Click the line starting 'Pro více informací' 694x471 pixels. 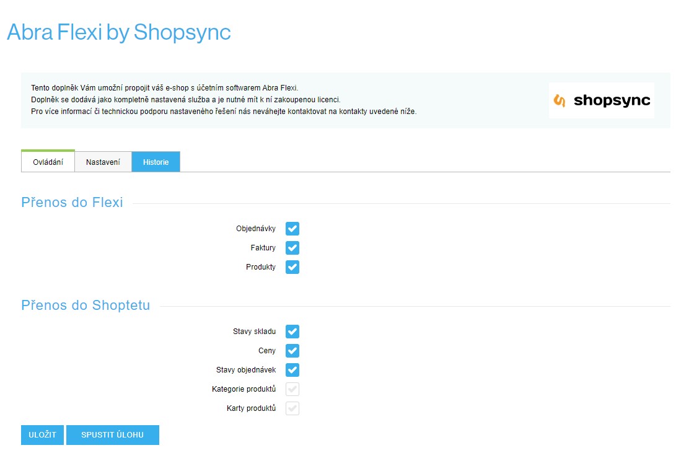(x=224, y=112)
